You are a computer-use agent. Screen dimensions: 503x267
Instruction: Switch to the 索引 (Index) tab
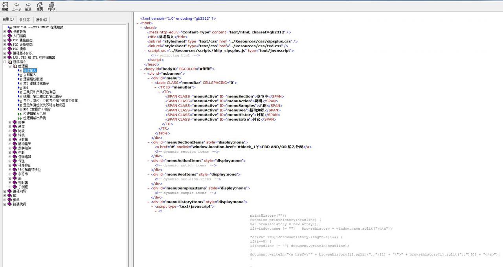tap(25, 20)
